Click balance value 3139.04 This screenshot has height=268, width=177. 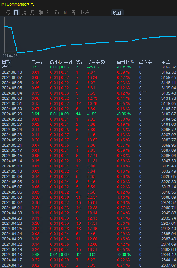[169, 88]
